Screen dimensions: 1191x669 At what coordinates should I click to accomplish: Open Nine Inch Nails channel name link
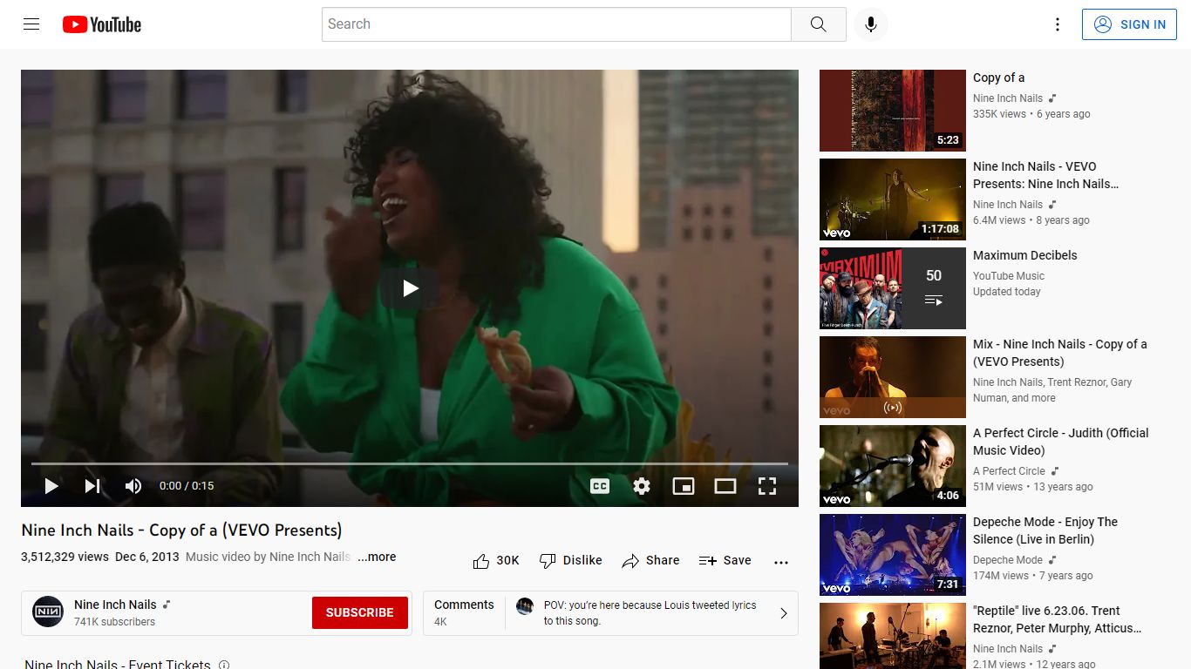[115, 605]
